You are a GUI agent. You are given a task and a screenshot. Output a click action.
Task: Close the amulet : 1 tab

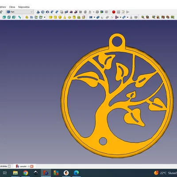pos(32,166)
